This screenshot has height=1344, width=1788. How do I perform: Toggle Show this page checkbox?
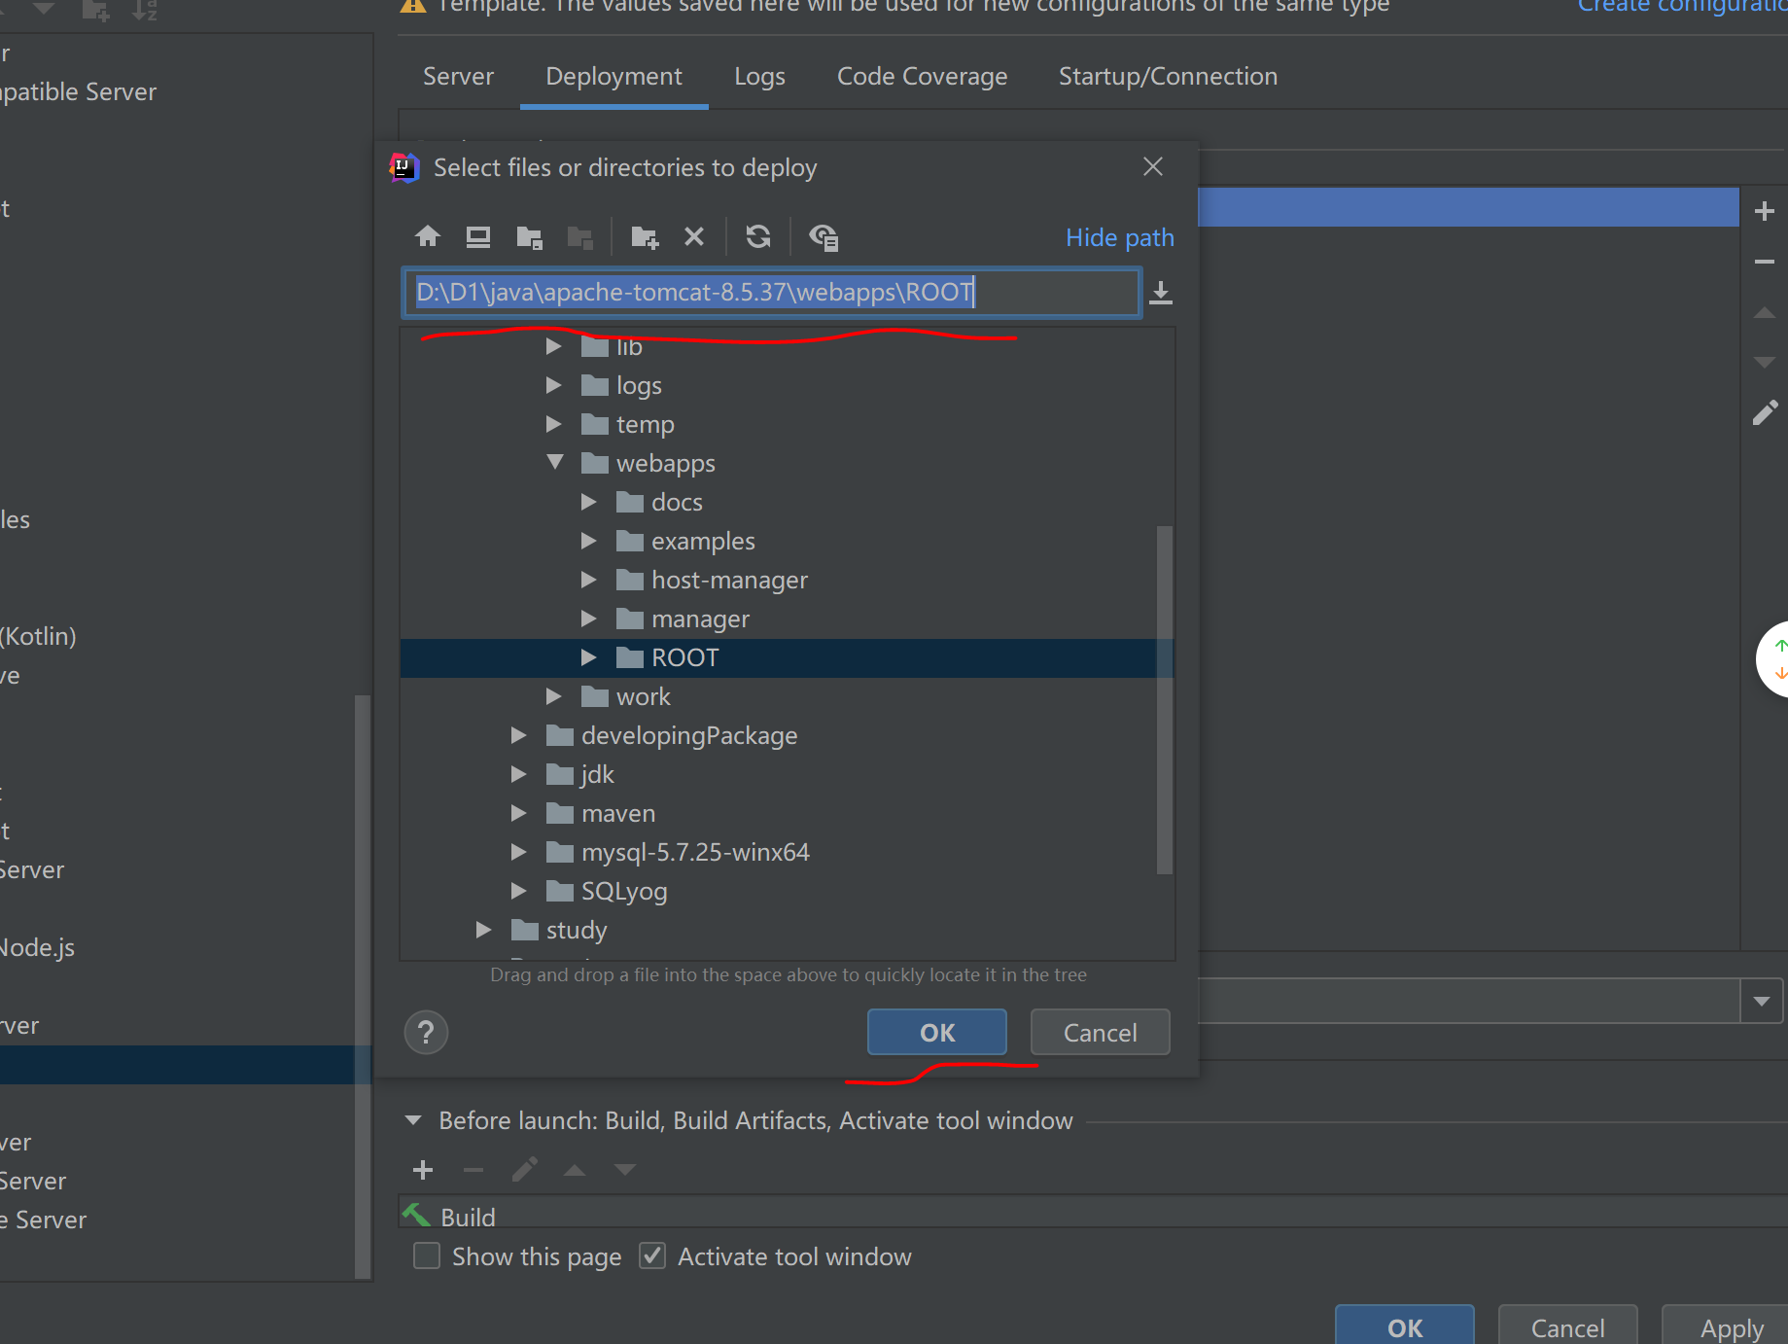coord(427,1256)
